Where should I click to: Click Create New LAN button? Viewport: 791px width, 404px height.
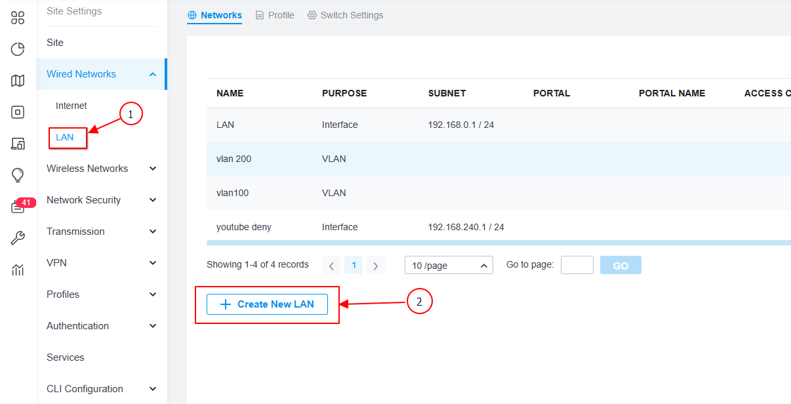click(x=267, y=304)
